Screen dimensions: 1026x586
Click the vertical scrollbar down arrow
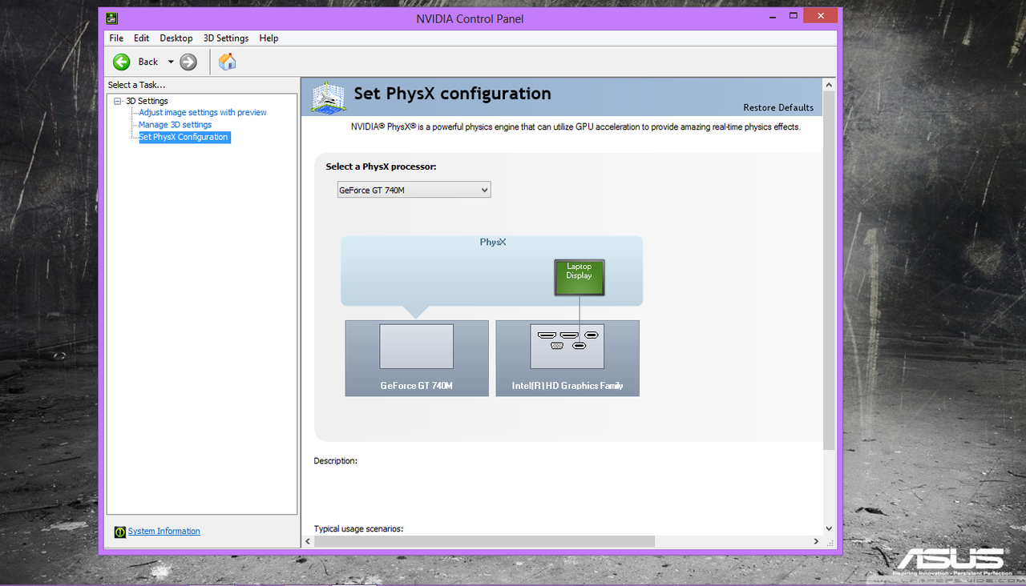[x=829, y=528]
